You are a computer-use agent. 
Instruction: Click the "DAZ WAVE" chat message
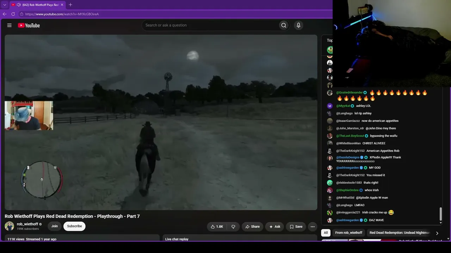tap(377, 220)
